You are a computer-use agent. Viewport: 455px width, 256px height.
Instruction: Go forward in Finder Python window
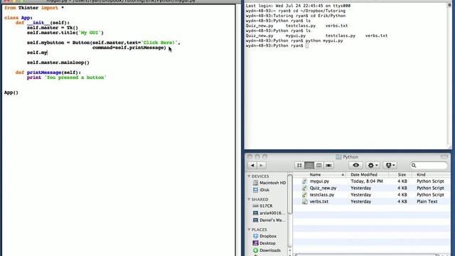(x=262, y=165)
